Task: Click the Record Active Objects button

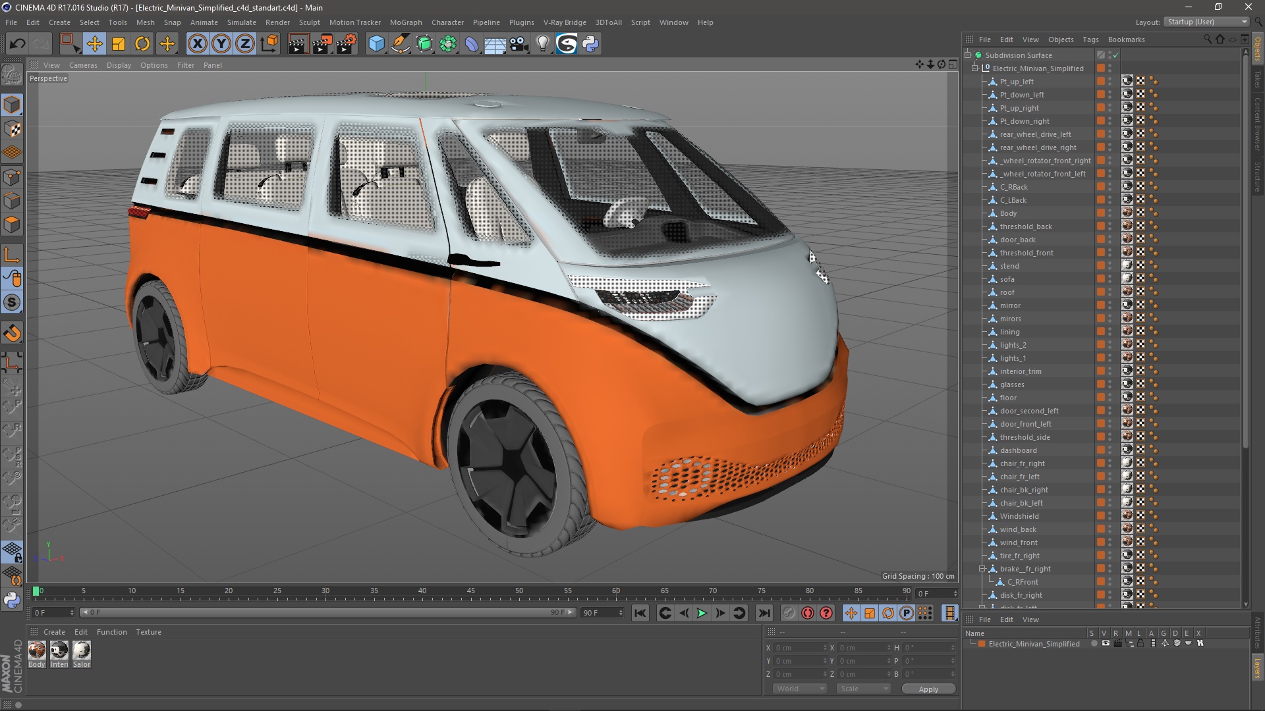Action: pos(789,614)
